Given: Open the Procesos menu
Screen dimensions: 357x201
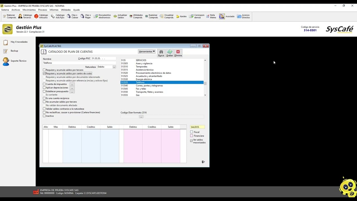Looking at the screenshot, I should point(43,10).
